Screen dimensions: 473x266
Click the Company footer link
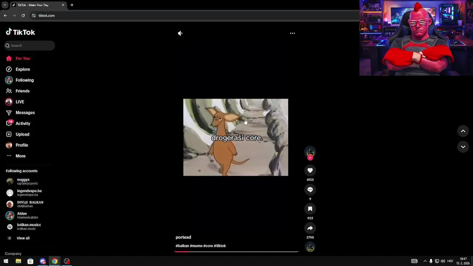tap(13, 254)
